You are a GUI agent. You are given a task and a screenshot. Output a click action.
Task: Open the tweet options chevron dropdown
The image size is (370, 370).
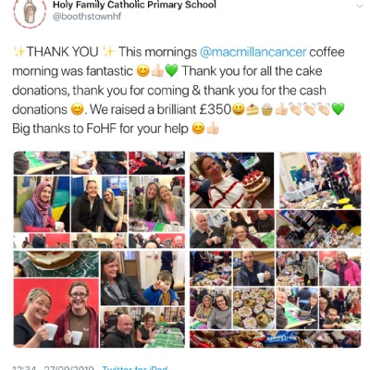pos(360,6)
